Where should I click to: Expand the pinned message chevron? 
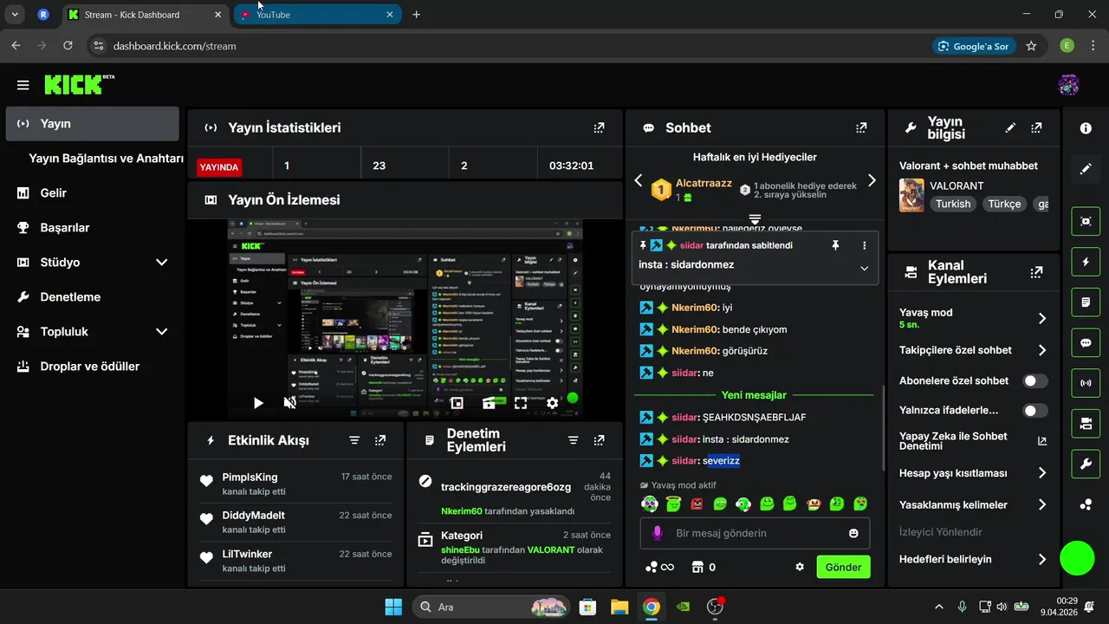tap(864, 268)
